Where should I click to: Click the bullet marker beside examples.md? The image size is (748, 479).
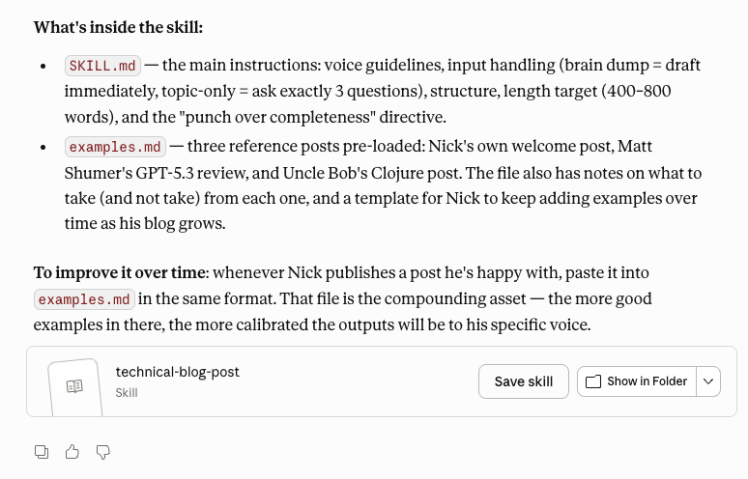(x=43, y=147)
